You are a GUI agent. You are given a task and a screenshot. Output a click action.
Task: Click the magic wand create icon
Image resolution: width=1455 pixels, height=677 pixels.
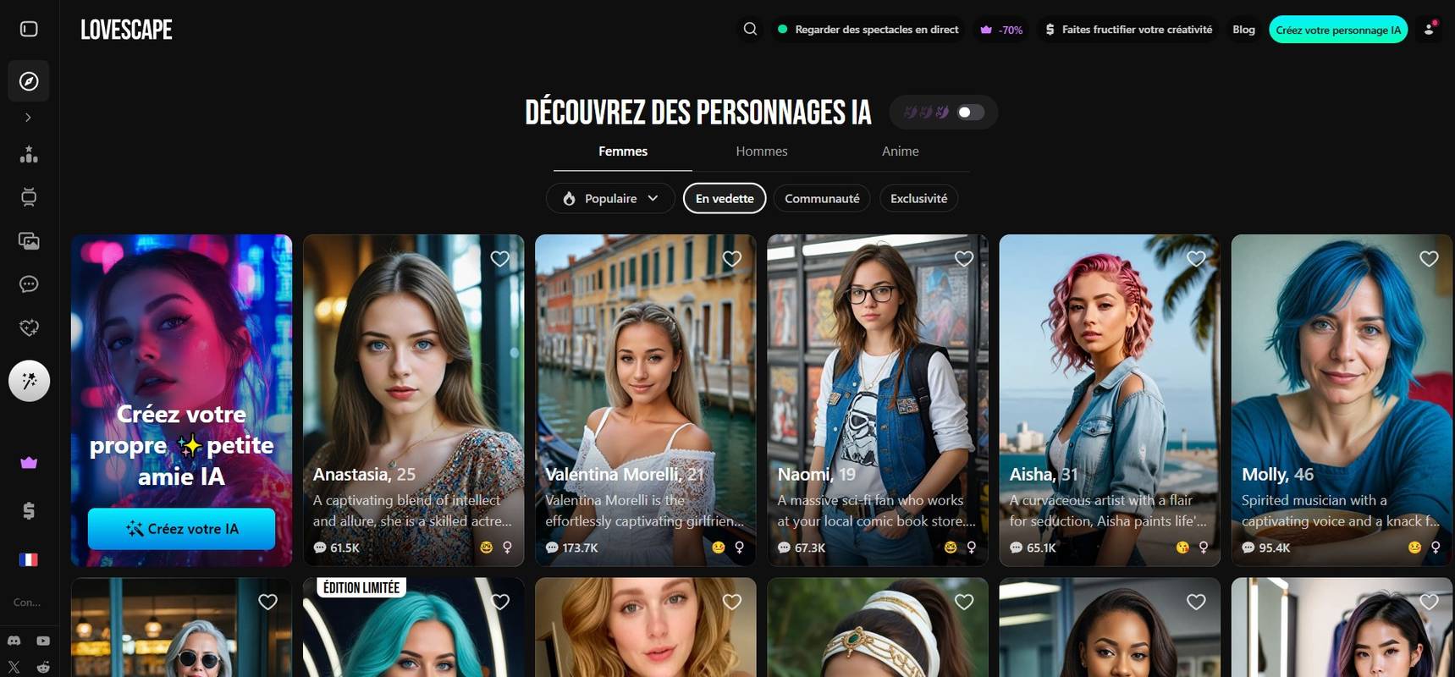pos(29,381)
